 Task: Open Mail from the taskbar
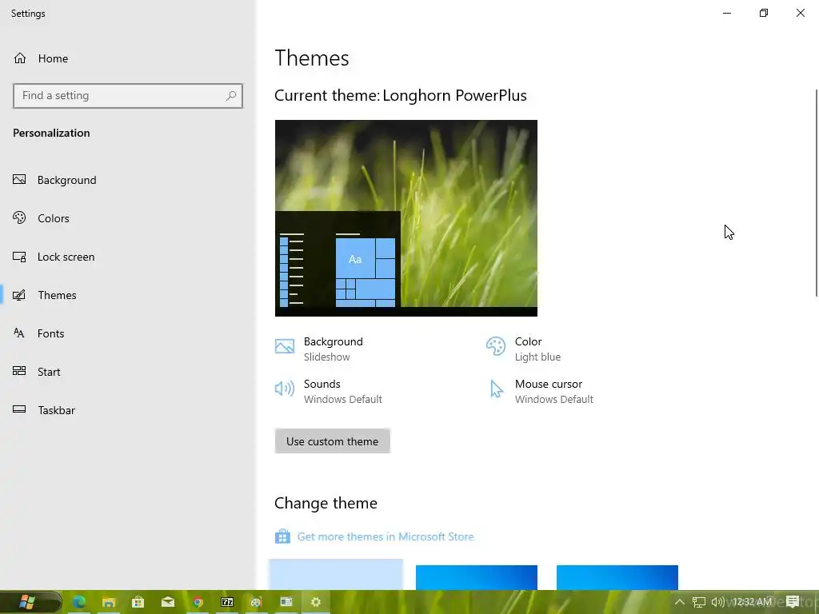pos(168,602)
